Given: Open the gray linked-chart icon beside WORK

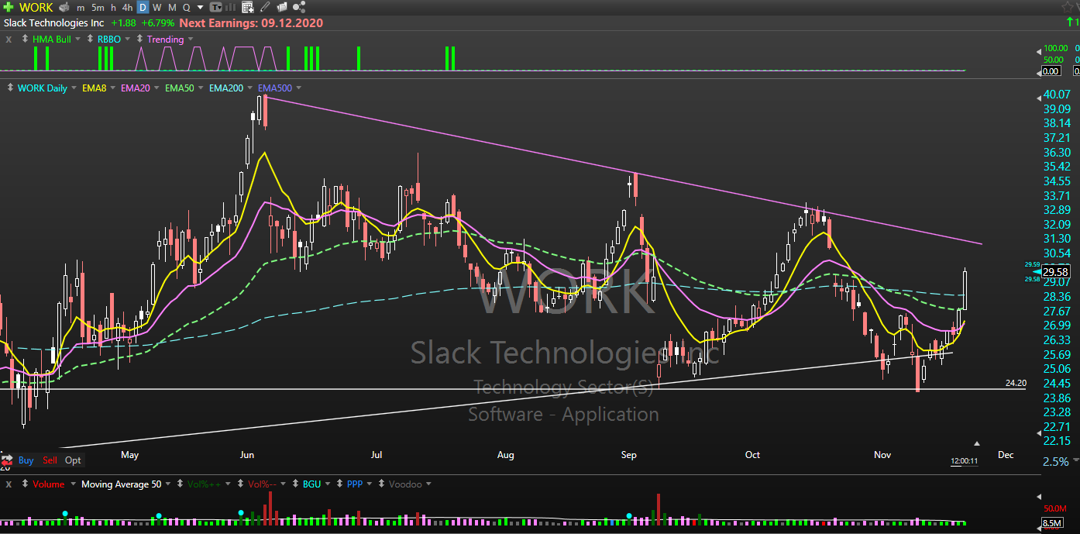Looking at the screenshot, I should tap(64, 8).
